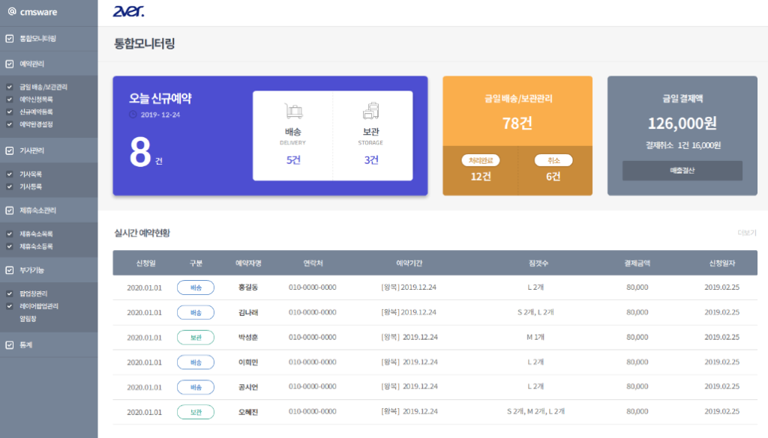Click the check icon beside 예약관리
768x438 pixels.
coord(9,64)
